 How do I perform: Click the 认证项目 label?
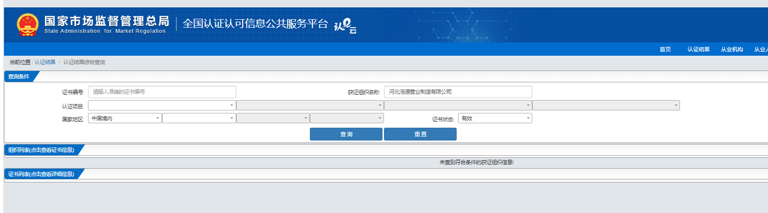click(x=73, y=106)
